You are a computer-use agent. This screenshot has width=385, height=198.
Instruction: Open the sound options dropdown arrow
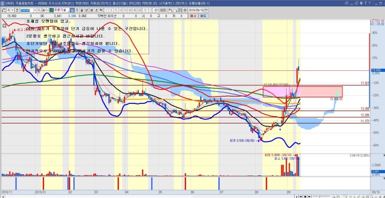pyautogui.click(x=47, y=10)
